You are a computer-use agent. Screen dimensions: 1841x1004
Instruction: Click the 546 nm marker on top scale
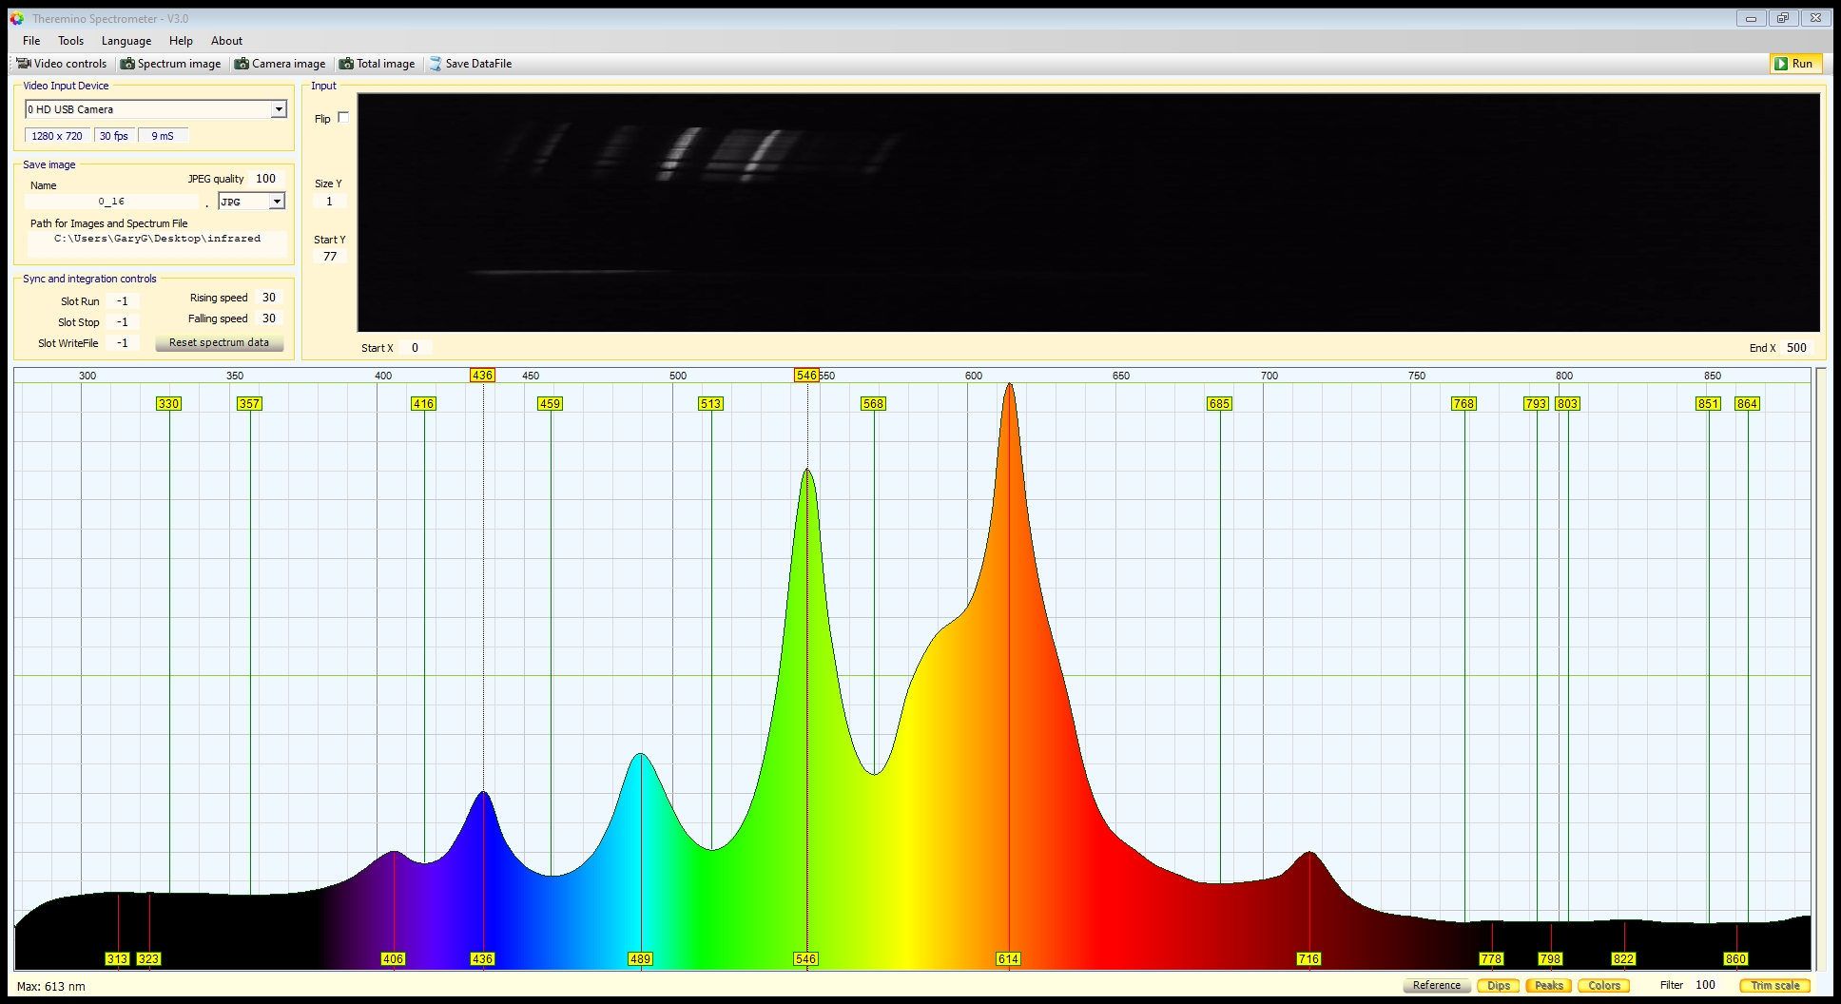click(806, 376)
